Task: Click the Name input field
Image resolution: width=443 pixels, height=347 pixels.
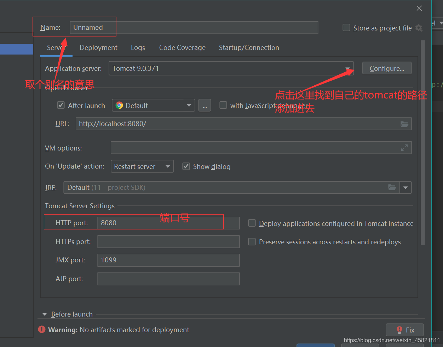Action: (194, 28)
